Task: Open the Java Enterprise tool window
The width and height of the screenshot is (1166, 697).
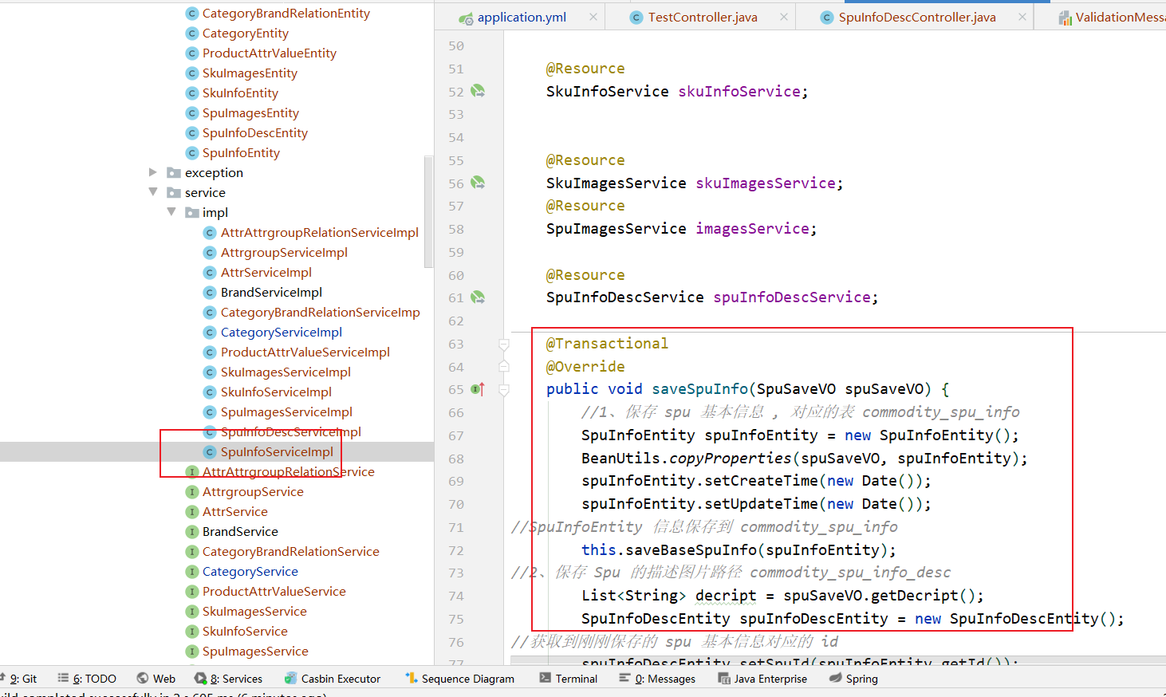Action: (x=762, y=679)
